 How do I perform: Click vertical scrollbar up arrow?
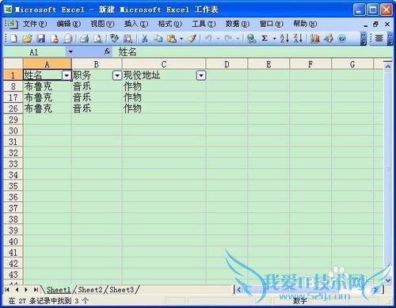[x=388, y=67]
